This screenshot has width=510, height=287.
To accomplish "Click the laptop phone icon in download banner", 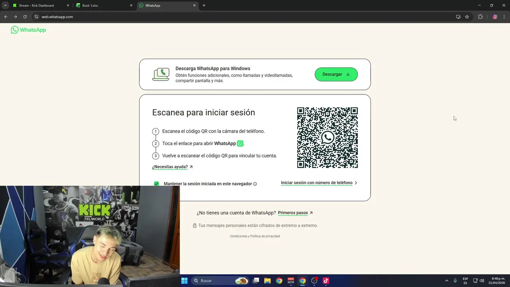I will (161, 75).
